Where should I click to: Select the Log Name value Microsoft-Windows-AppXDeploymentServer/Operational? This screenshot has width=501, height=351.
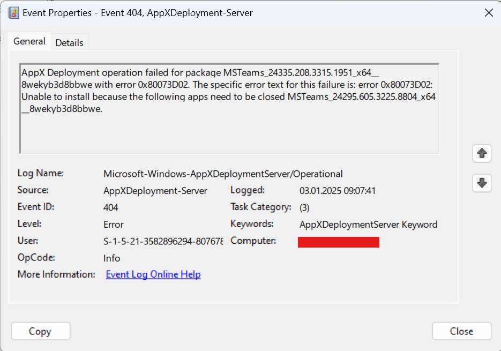tap(223, 174)
